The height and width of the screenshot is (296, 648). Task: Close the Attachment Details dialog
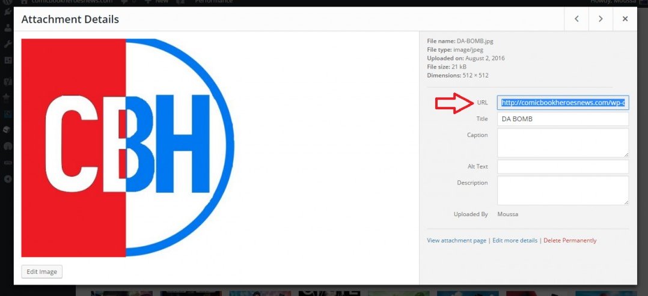point(625,19)
